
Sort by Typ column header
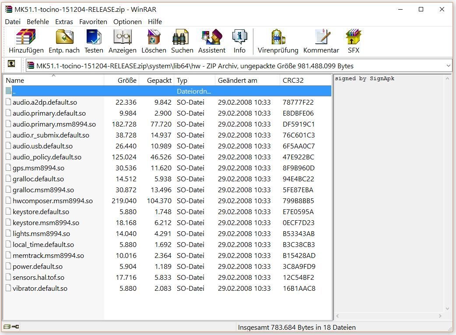tap(195, 80)
